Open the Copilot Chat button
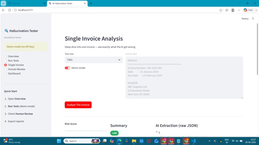Screen dimensions: 259x145 pyautogui.click(x=248, y=10)
